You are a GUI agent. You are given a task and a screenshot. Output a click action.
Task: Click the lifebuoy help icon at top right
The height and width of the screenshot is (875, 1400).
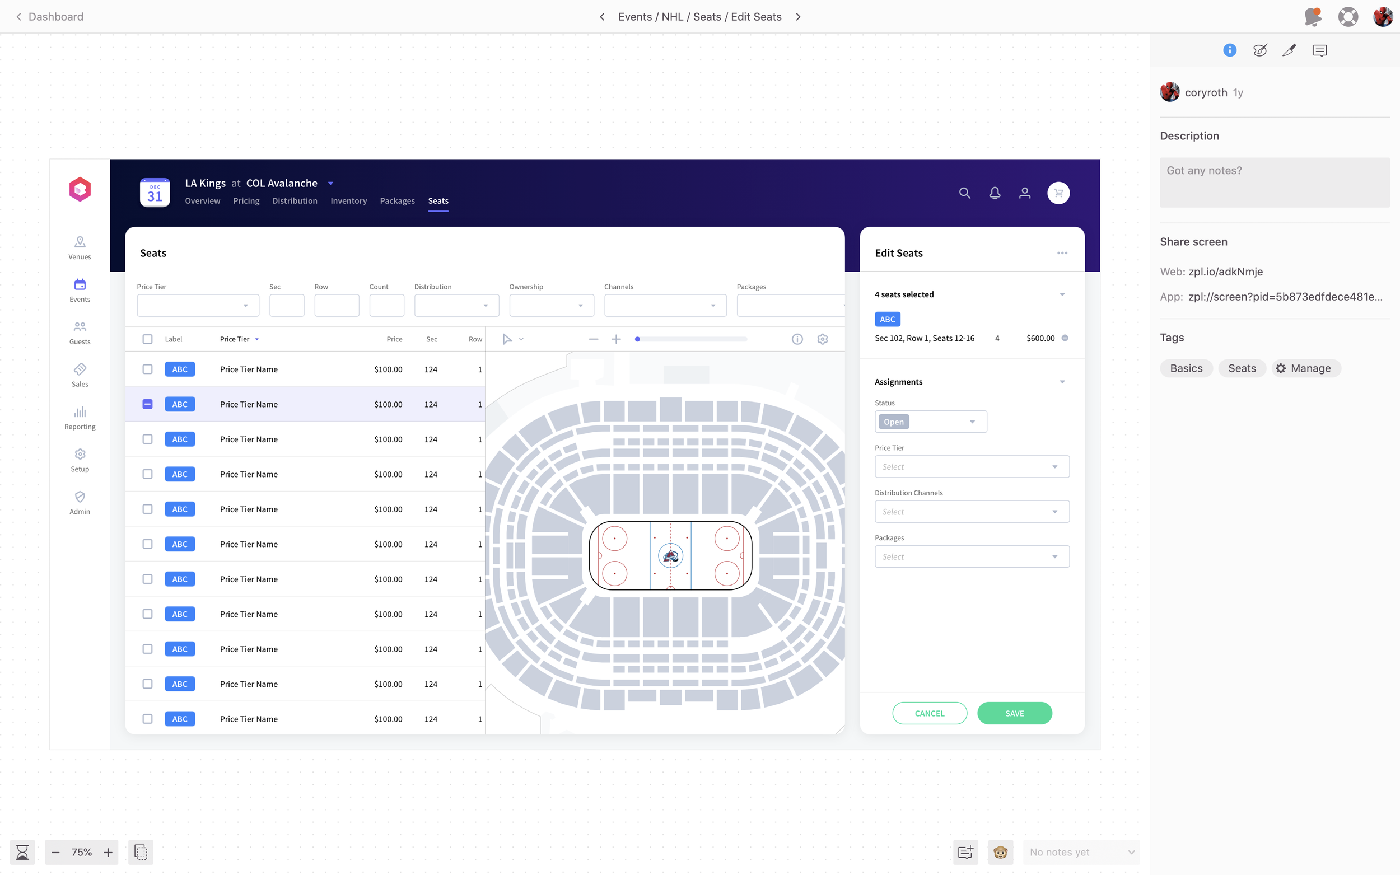coord(1348,16)
